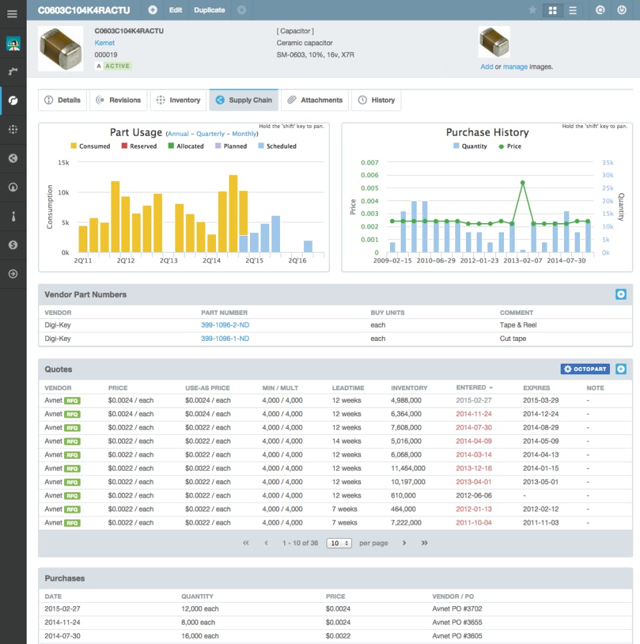The image size is (640, 644).
Task: Switch to grid view layout
Action: point(552,10)
